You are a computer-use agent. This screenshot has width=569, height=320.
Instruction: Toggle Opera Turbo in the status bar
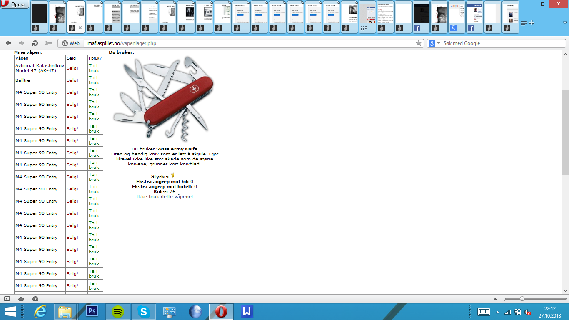click(x=35, y=299)
